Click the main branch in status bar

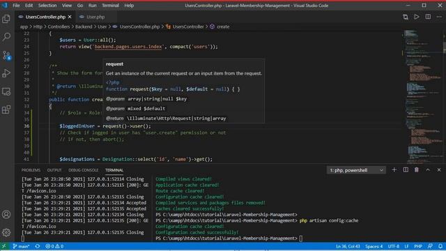(21, 246)
